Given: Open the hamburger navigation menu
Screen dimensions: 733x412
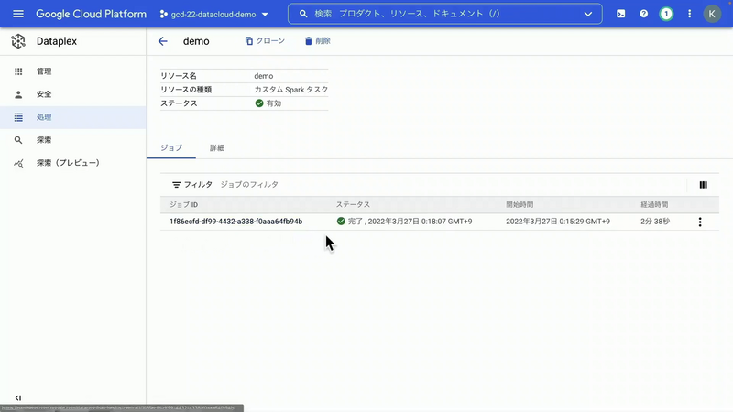Looking at the screenshot, I should tap(18, 14).
